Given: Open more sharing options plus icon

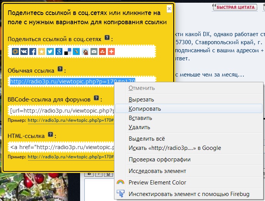Looking at the screenshot, I should (111, 51).
